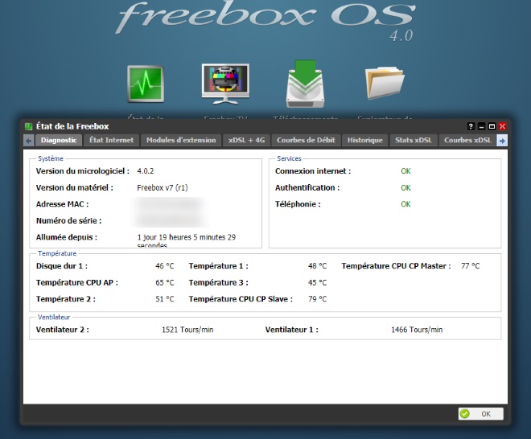The height and width of the screenshot is (439, 531).
Task: Click the Système group heading
Action: click(51, 158)
